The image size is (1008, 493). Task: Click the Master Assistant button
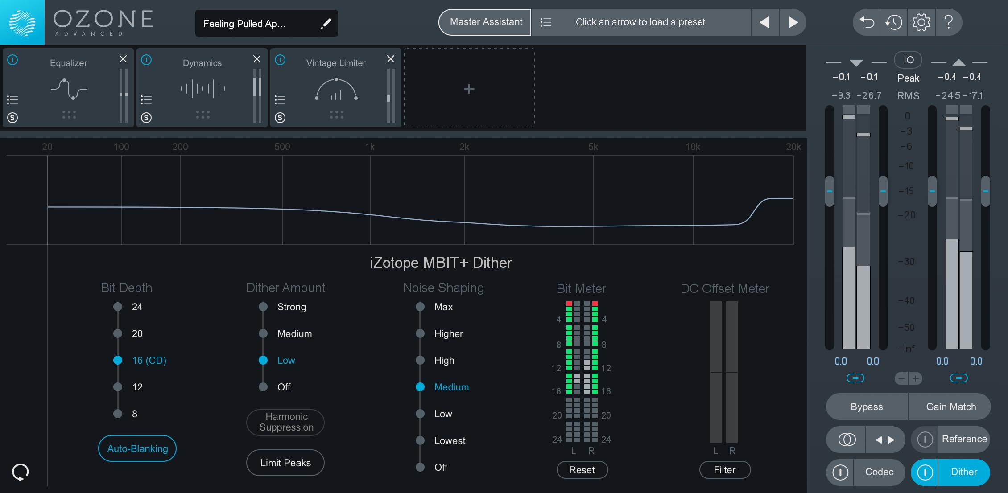[486, 22]
